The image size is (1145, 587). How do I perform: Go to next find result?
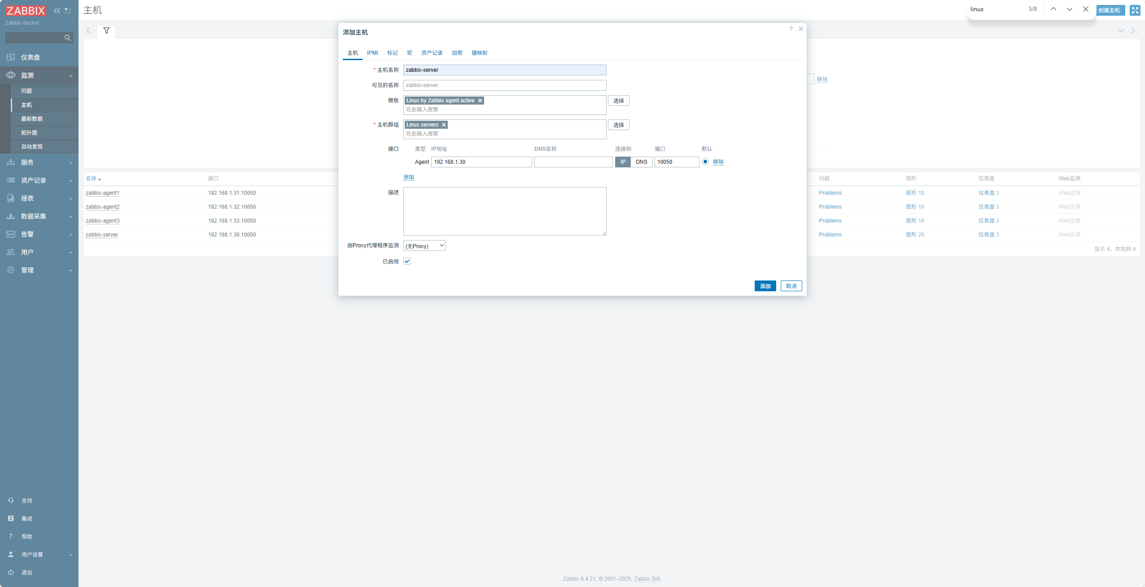pyautogui.click(x=1070, y=9)
